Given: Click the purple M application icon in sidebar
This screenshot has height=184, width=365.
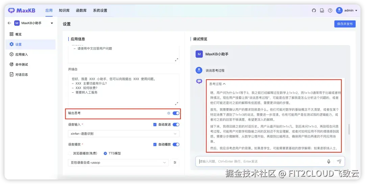Looking at the screenshot, I should [17, 23].
